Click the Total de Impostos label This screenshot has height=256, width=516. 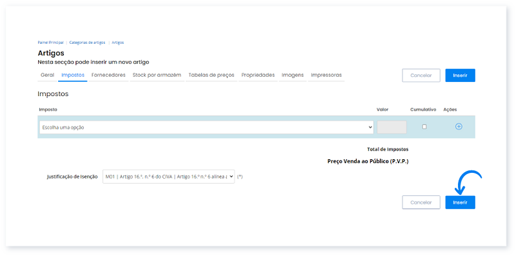point(388,150)
